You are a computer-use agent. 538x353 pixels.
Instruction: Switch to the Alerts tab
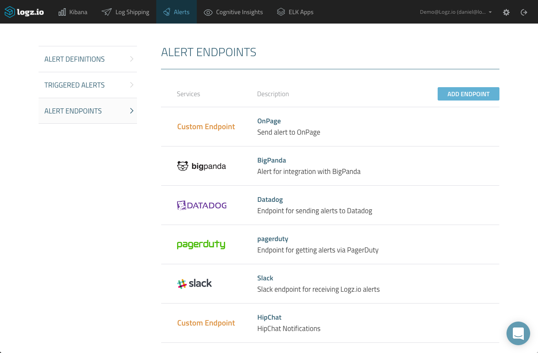tap(176, 12)
